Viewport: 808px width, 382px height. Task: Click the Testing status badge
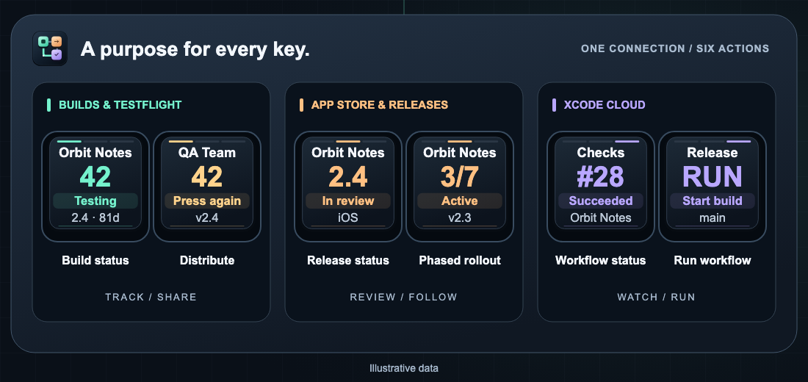[95, 201]
